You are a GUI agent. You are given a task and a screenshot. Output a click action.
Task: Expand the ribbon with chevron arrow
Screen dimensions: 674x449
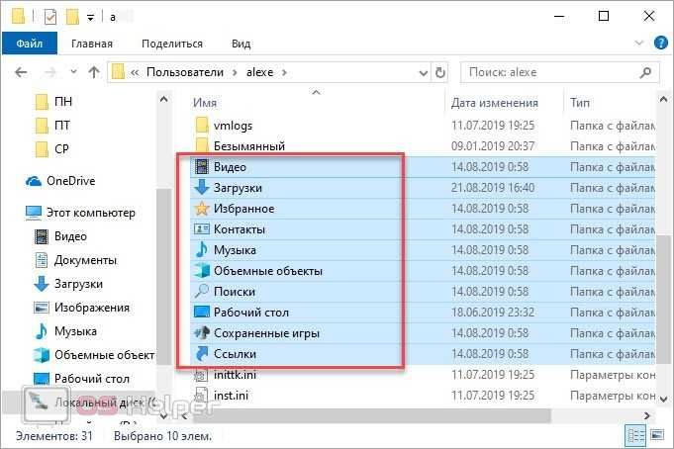638,43
